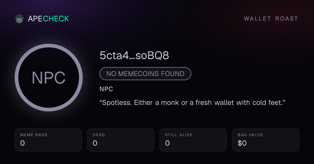Screen dimensions: 314x164
Task: Click the STILL ALIVE count zero
Action: [167, 143]
